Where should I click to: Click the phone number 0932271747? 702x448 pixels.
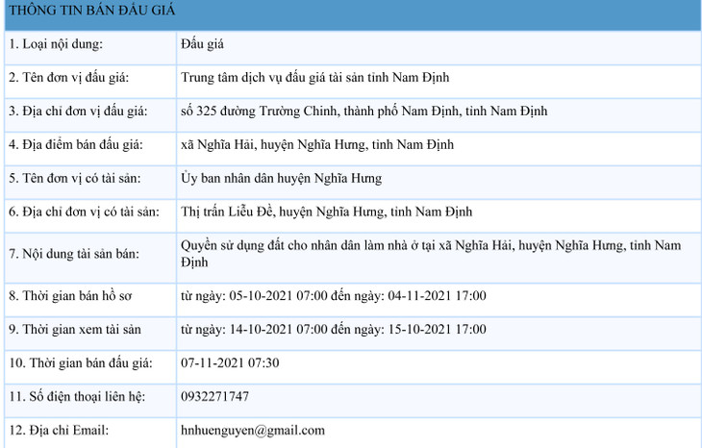tap(214, 397)
